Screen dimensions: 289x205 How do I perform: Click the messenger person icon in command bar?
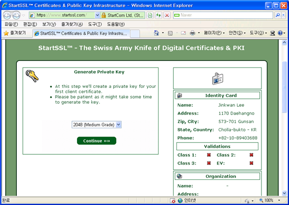[272, 33]
